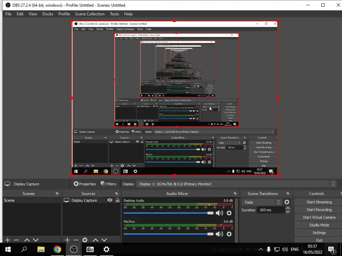Toggle visibility eye of Display Capture source
Screen dimensions: 342x256
(110, 200)
